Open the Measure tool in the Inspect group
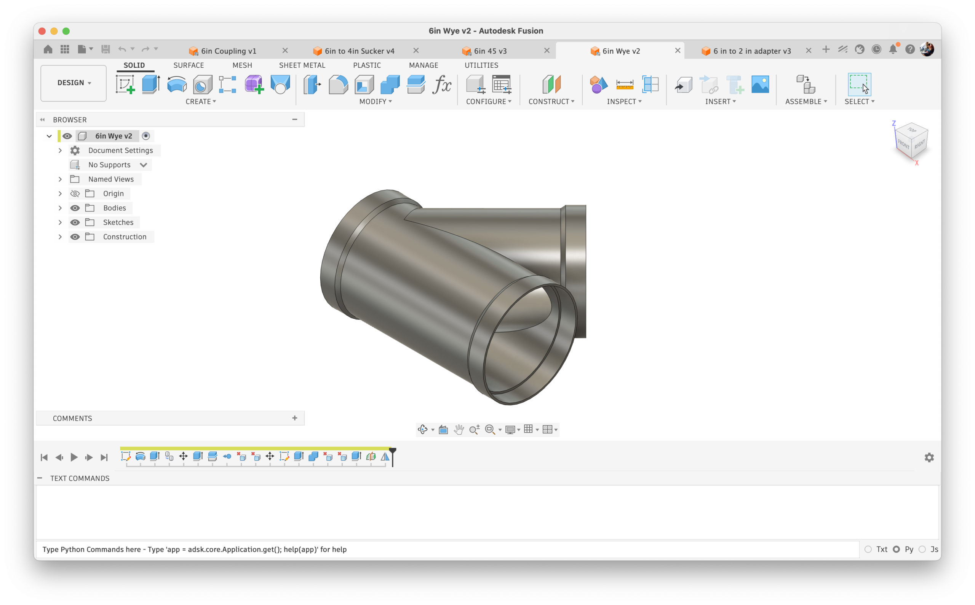 [624, 84]
